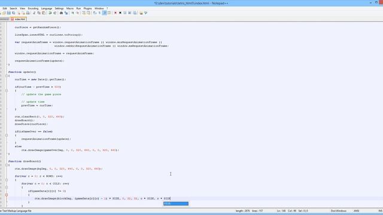Open the Settings menu
The width and height of the screenshot is (383, 215).
tap(59, 8)
